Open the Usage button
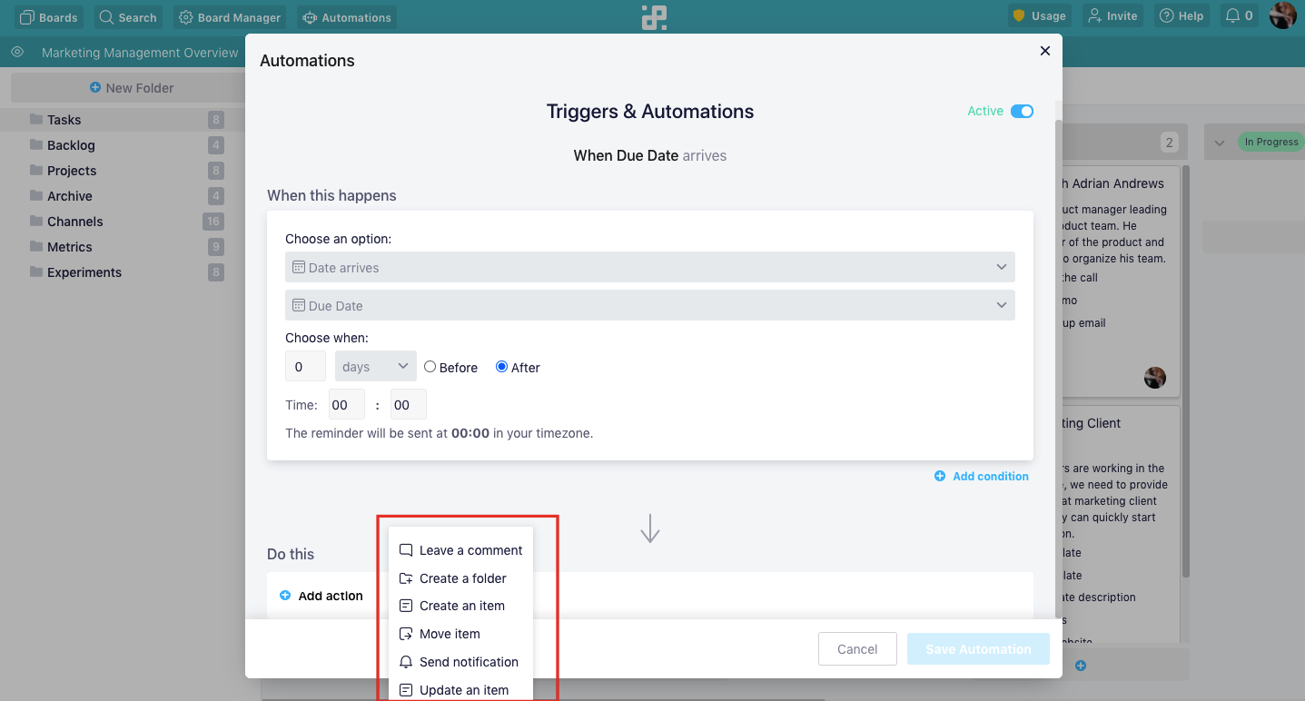Viewport: 1305px width, 701px height. pyautogui.click(x=1040, y=15)
